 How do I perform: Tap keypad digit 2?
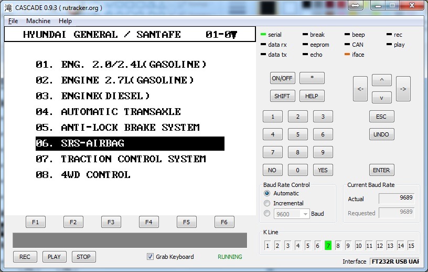click(x=297, y=117)
